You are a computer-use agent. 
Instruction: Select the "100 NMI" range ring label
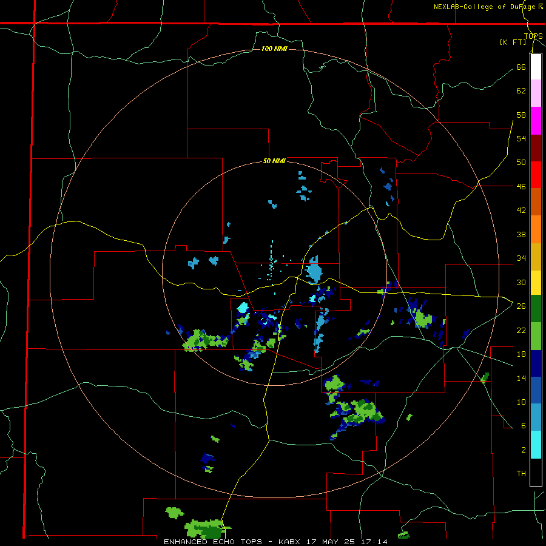[x=274, y=49]
